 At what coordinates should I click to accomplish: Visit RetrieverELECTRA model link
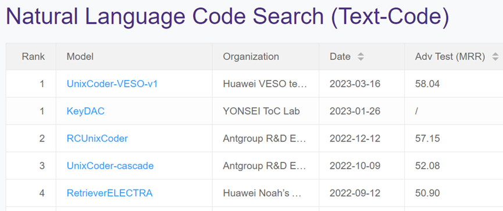(x=110, y=193)
